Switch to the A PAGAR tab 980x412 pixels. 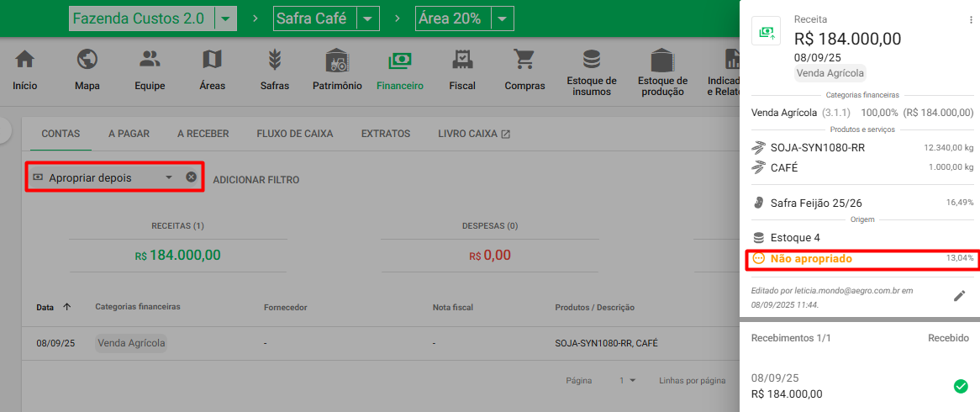(129, 134)
